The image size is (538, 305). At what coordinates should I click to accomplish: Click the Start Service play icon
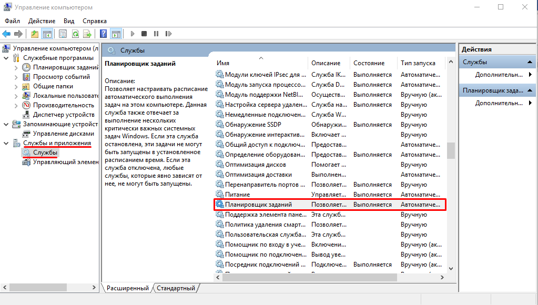point(133,34)
